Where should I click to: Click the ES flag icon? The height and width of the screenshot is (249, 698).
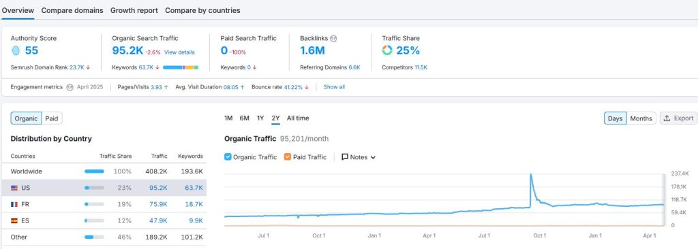pyautogui.click(x=14, y=221)
